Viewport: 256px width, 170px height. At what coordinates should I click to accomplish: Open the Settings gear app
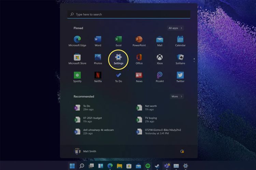coord(118,57)
